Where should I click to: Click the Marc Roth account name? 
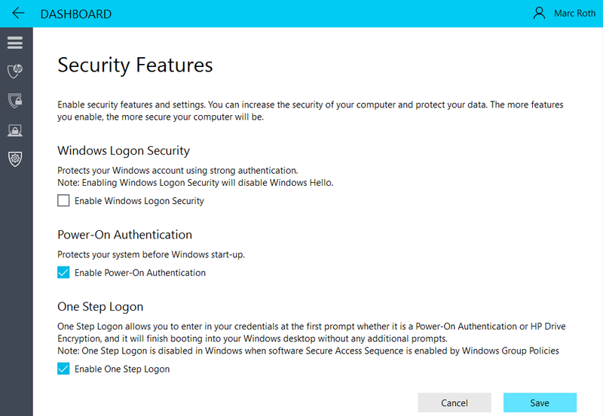[x=574, y=14]
